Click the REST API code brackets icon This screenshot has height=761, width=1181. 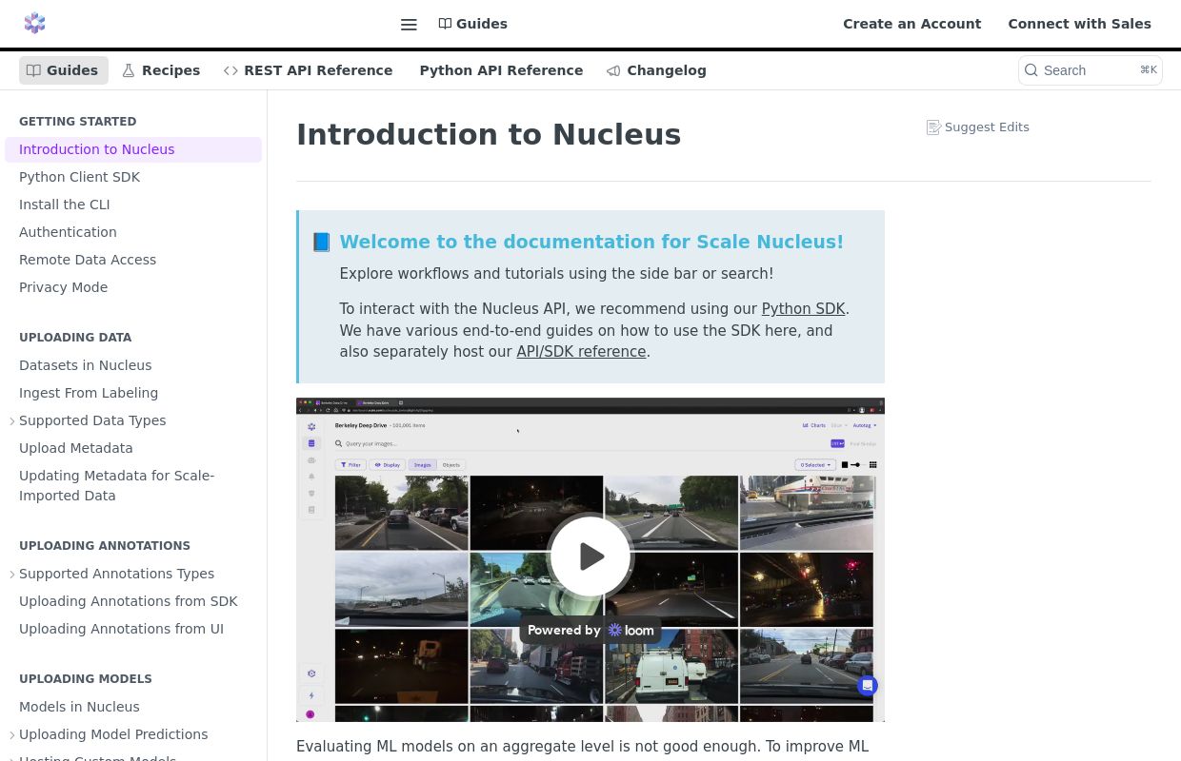[x=230, y=70]
